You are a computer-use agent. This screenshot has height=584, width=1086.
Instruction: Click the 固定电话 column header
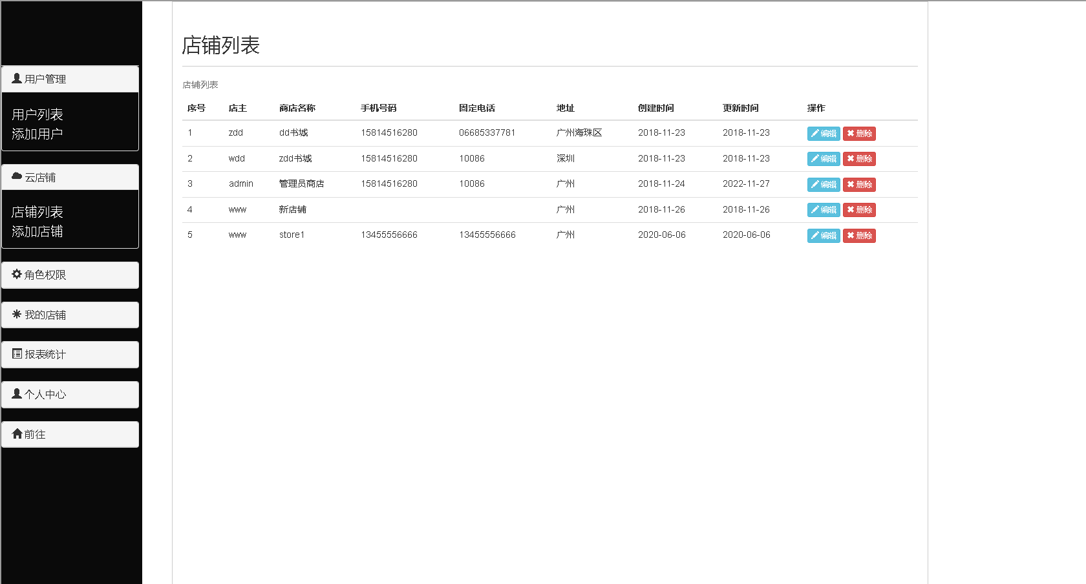click(x=477, y=108)
